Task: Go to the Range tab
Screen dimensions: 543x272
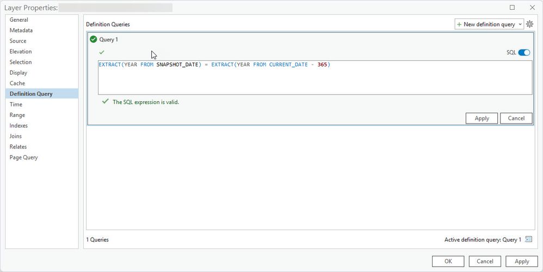Action: [x=41, y=115]
